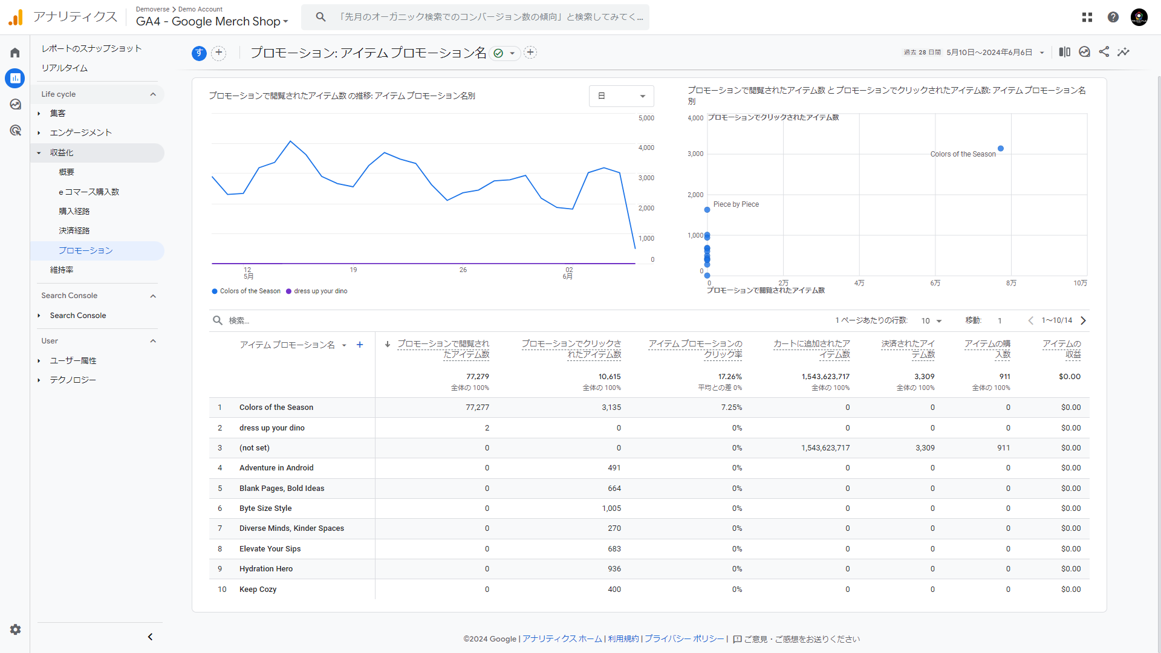Click the help question mark icon
Screen dimensions: 1161x653
pos(1113,17)
